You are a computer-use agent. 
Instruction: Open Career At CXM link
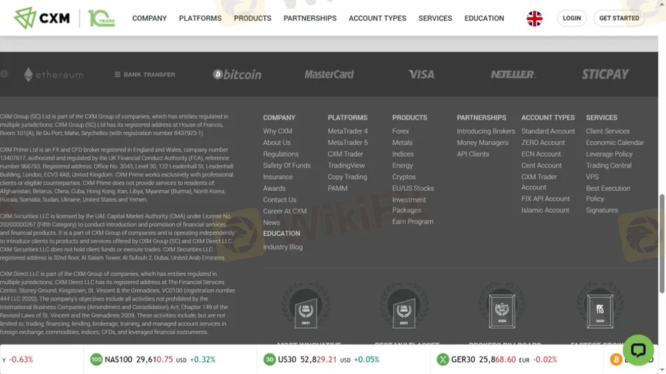tap(284, 211)
